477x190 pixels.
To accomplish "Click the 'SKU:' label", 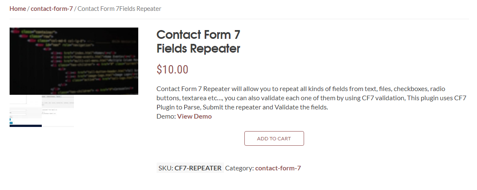I will tap(165, 168).
